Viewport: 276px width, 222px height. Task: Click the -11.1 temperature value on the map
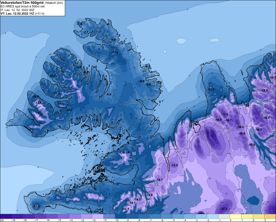pos(60,104)
